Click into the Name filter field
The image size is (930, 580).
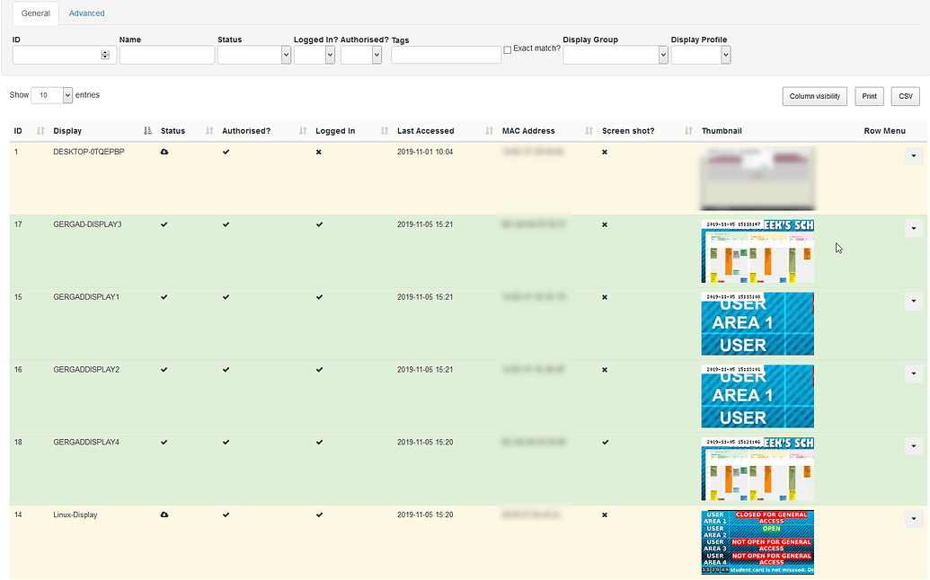(x=167, y=55)
